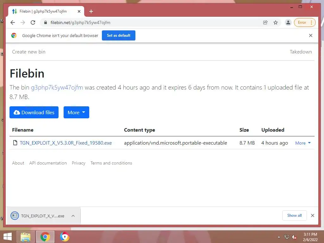Click the Filename column header
Screen dimensions: 324x243
23,130
